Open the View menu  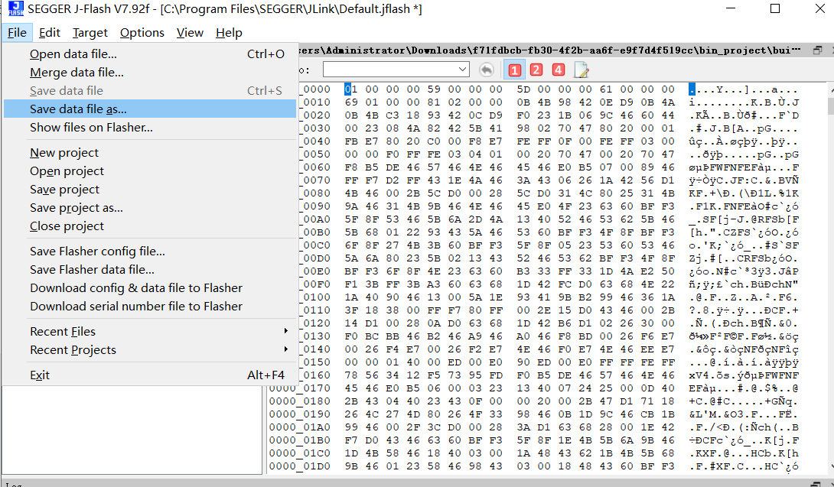click(190, 32)
